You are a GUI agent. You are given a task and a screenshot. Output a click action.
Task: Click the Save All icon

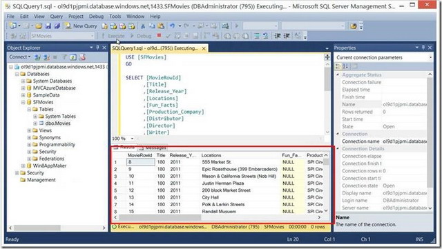[x=57, y=26]
